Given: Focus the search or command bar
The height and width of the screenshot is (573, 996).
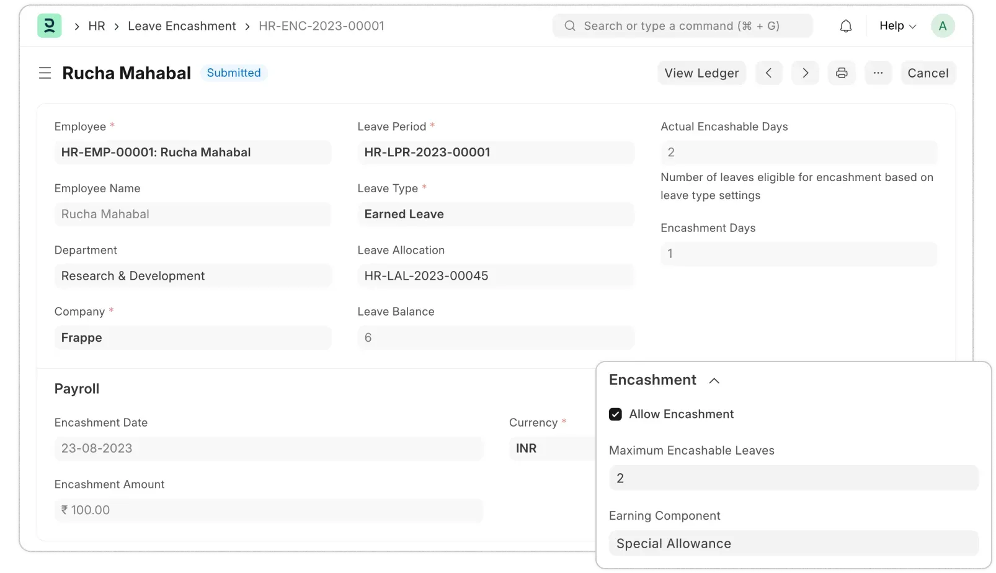Looking at the screenshot, I should point(682,26).
